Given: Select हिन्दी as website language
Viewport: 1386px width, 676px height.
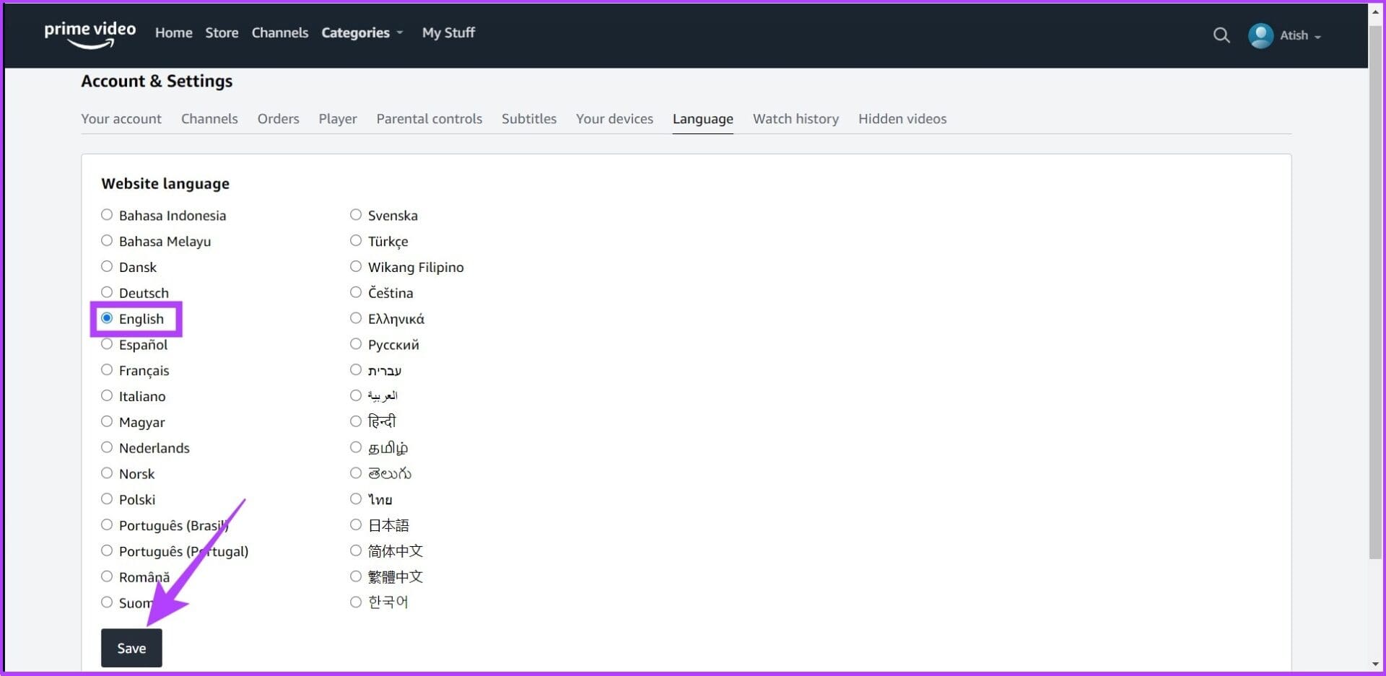Looking at the screenshot, I should pyautogui.click(x=355, y=421).
